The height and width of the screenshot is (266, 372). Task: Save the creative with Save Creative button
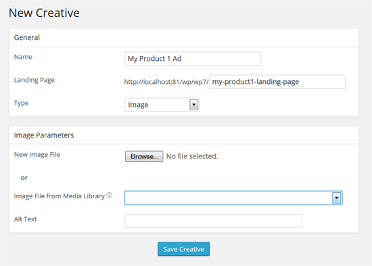pos(183,249)
